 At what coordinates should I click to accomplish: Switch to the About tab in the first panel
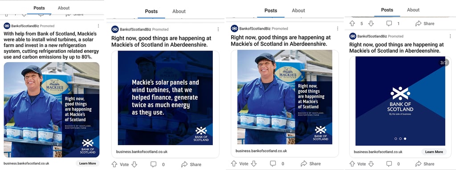(64, 8)
